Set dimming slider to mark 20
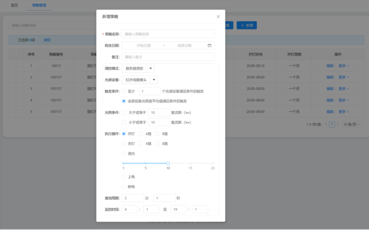 (213, 163)
